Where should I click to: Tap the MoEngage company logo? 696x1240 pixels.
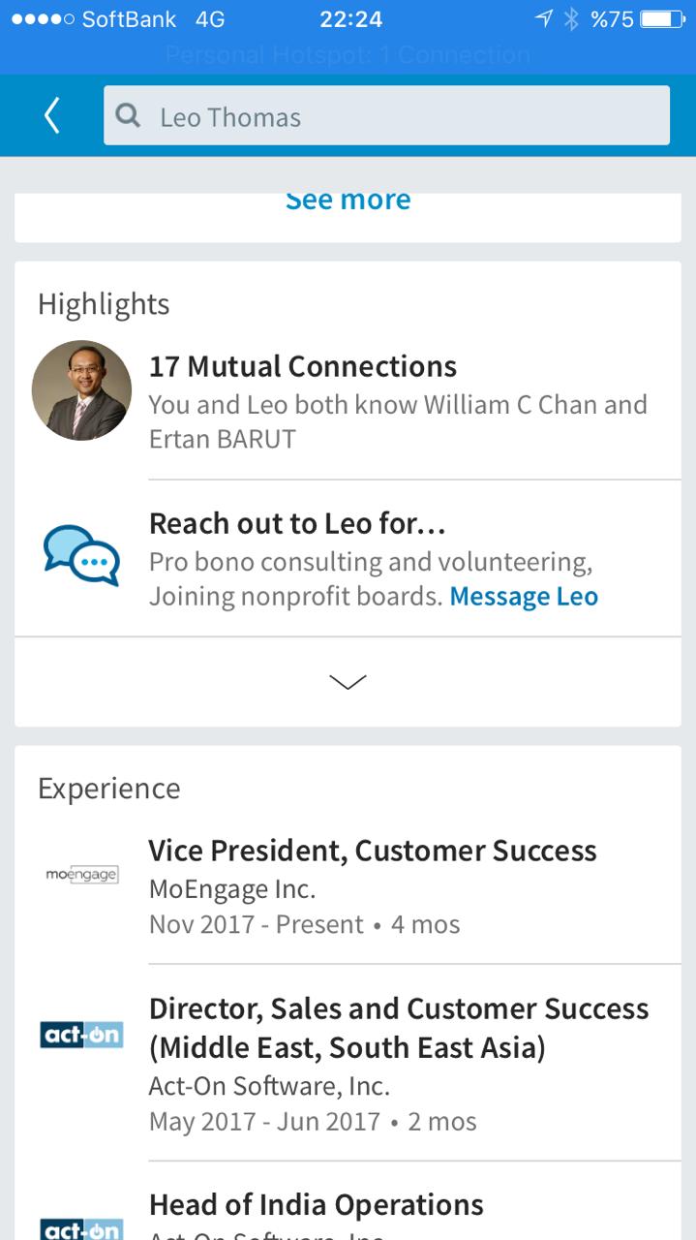81,875
